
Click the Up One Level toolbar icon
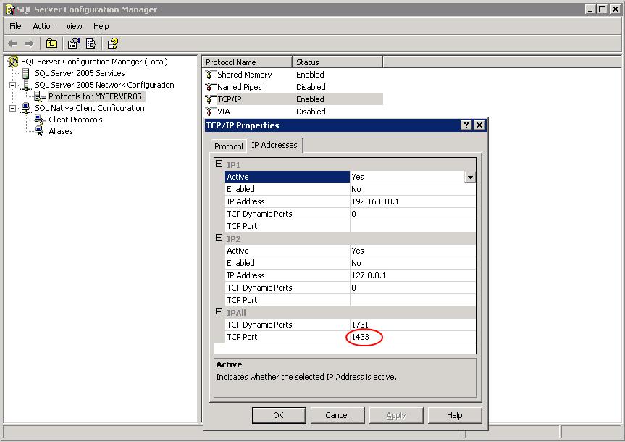51,43
